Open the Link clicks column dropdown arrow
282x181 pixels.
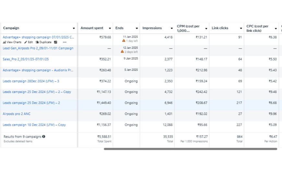coord(241,28)
